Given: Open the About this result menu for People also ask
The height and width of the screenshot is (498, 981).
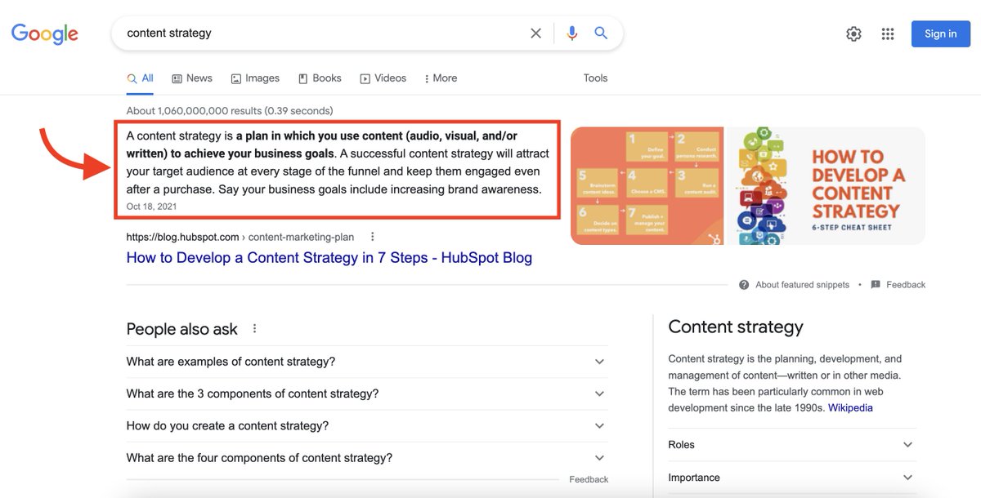Looking at the screenshot, I should coord(253,327).
